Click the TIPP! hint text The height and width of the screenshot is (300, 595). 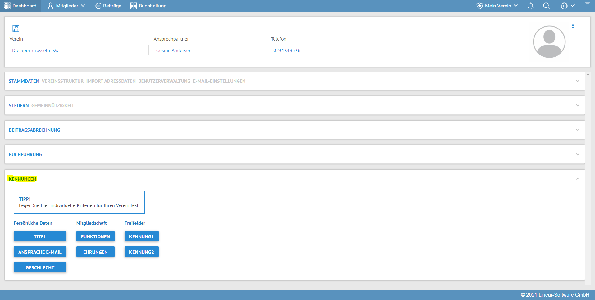pos(25,199)
